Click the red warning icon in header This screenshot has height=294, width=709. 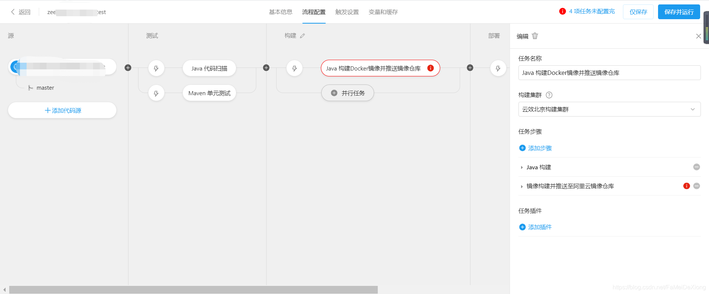coord(562,11)
